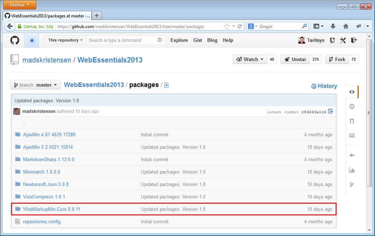Open the Minimatch.1.0.0.0 folder
Screen dimensions: 375x236
click(x=42, y=172)
